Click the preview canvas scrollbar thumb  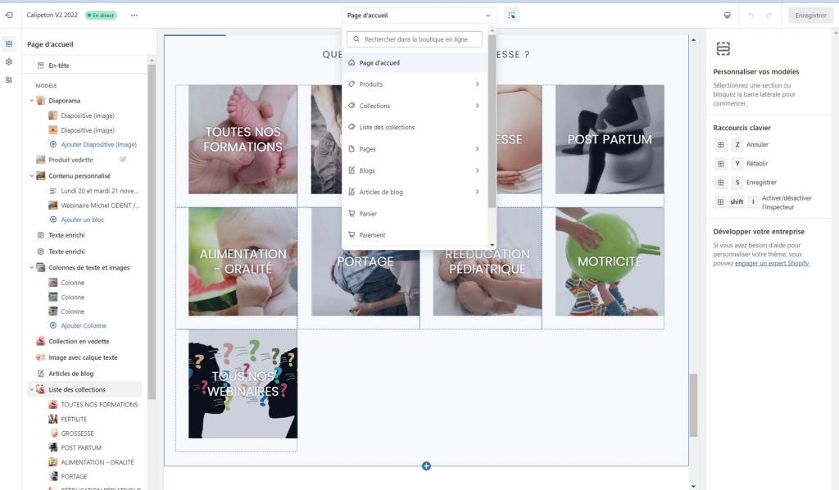693,405
